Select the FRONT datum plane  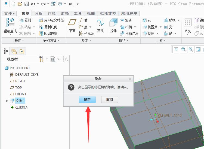pyautogui.click(x=18, y=94)
